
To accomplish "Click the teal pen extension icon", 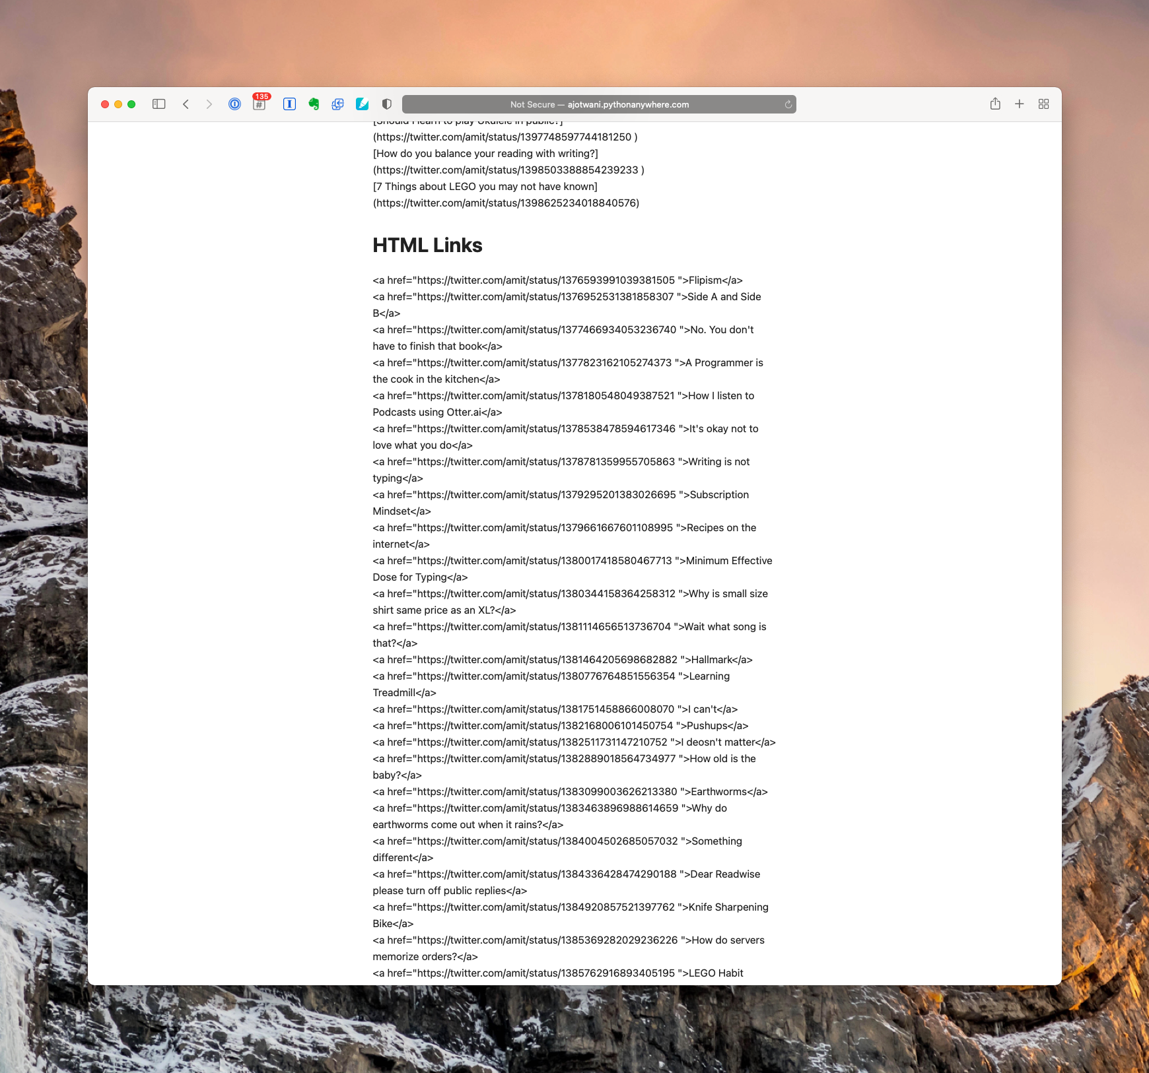I will (x=362, y=104).
